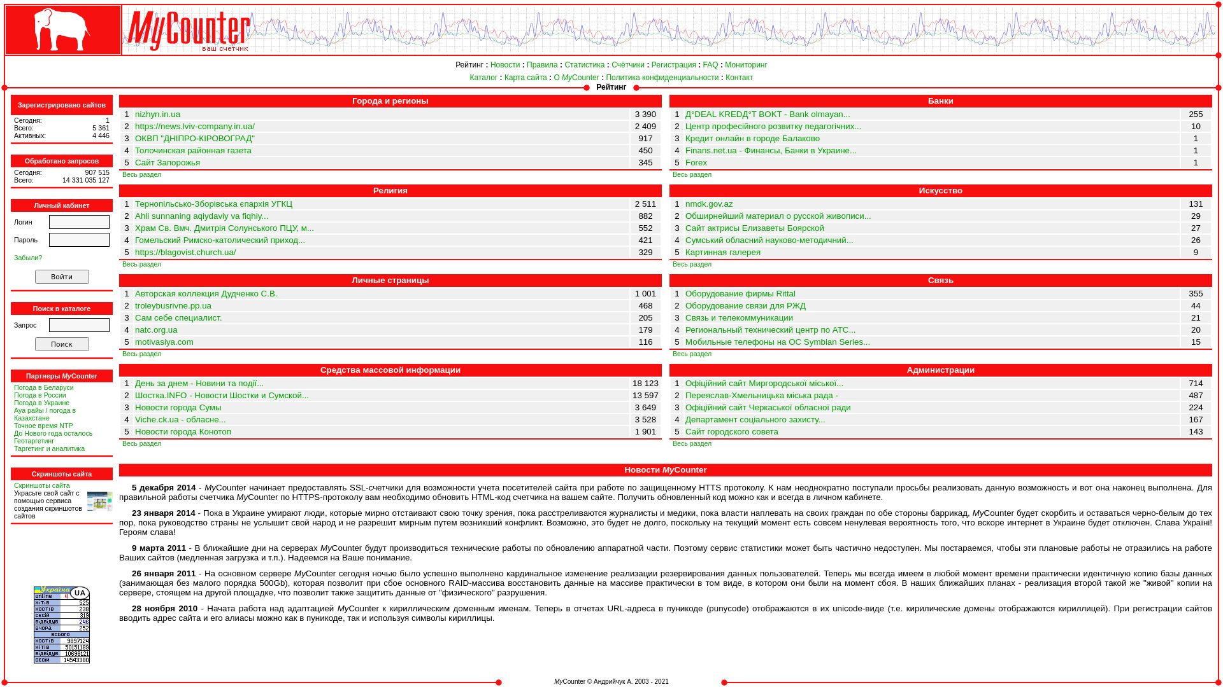Open Сайт актрисы Елизаветы Боярской link
Image resolution: width=1223 pixels, height=687 pixels.
(x=755, y=228)
